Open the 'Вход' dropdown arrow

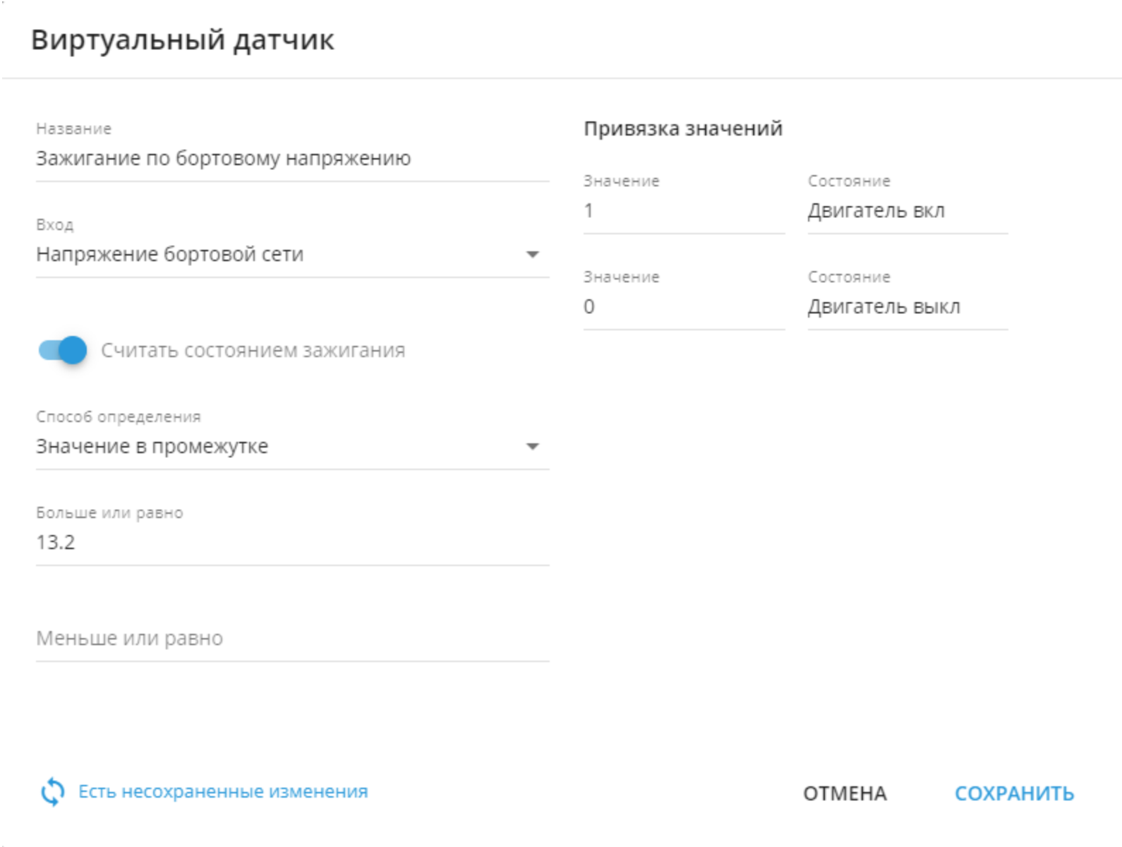[x=533, y=254]
